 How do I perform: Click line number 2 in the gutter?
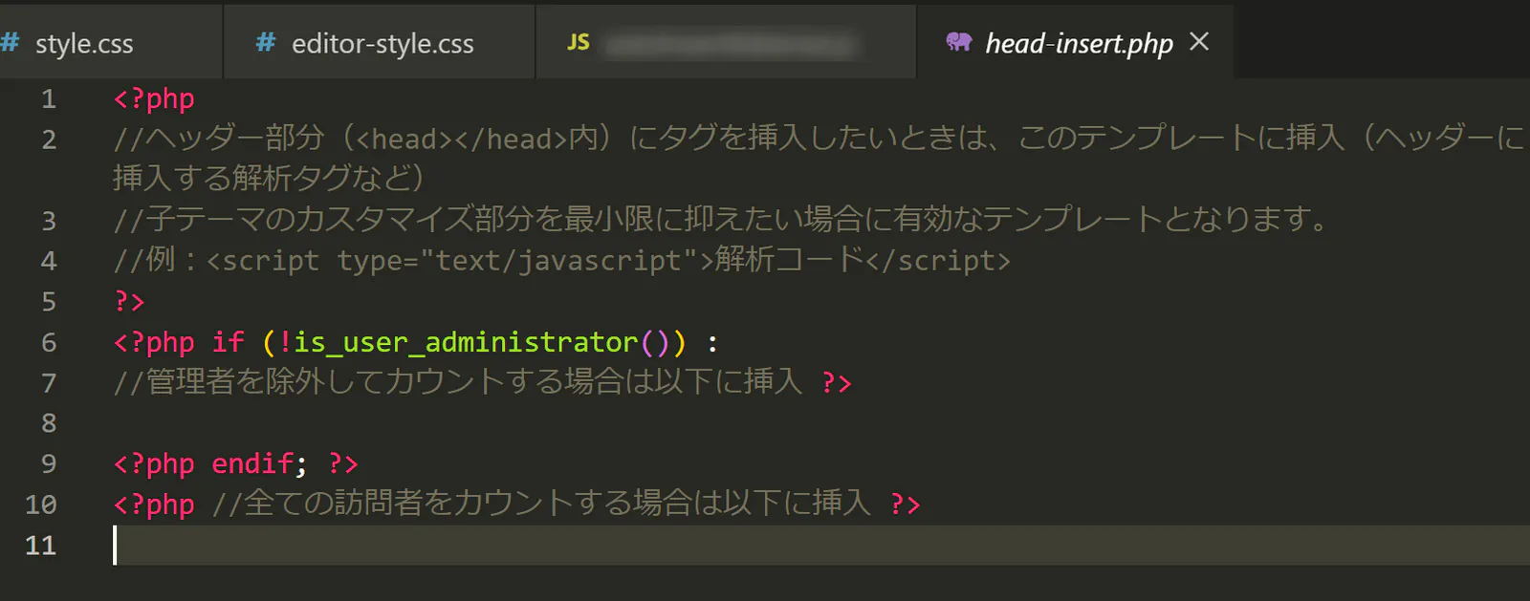49,140
